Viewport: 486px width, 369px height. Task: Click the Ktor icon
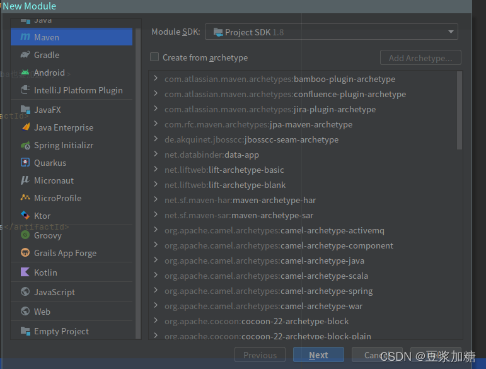(25, 215)
